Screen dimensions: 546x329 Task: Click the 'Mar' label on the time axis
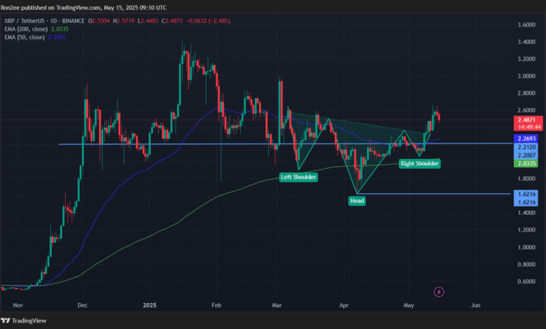tap(276, 305)
